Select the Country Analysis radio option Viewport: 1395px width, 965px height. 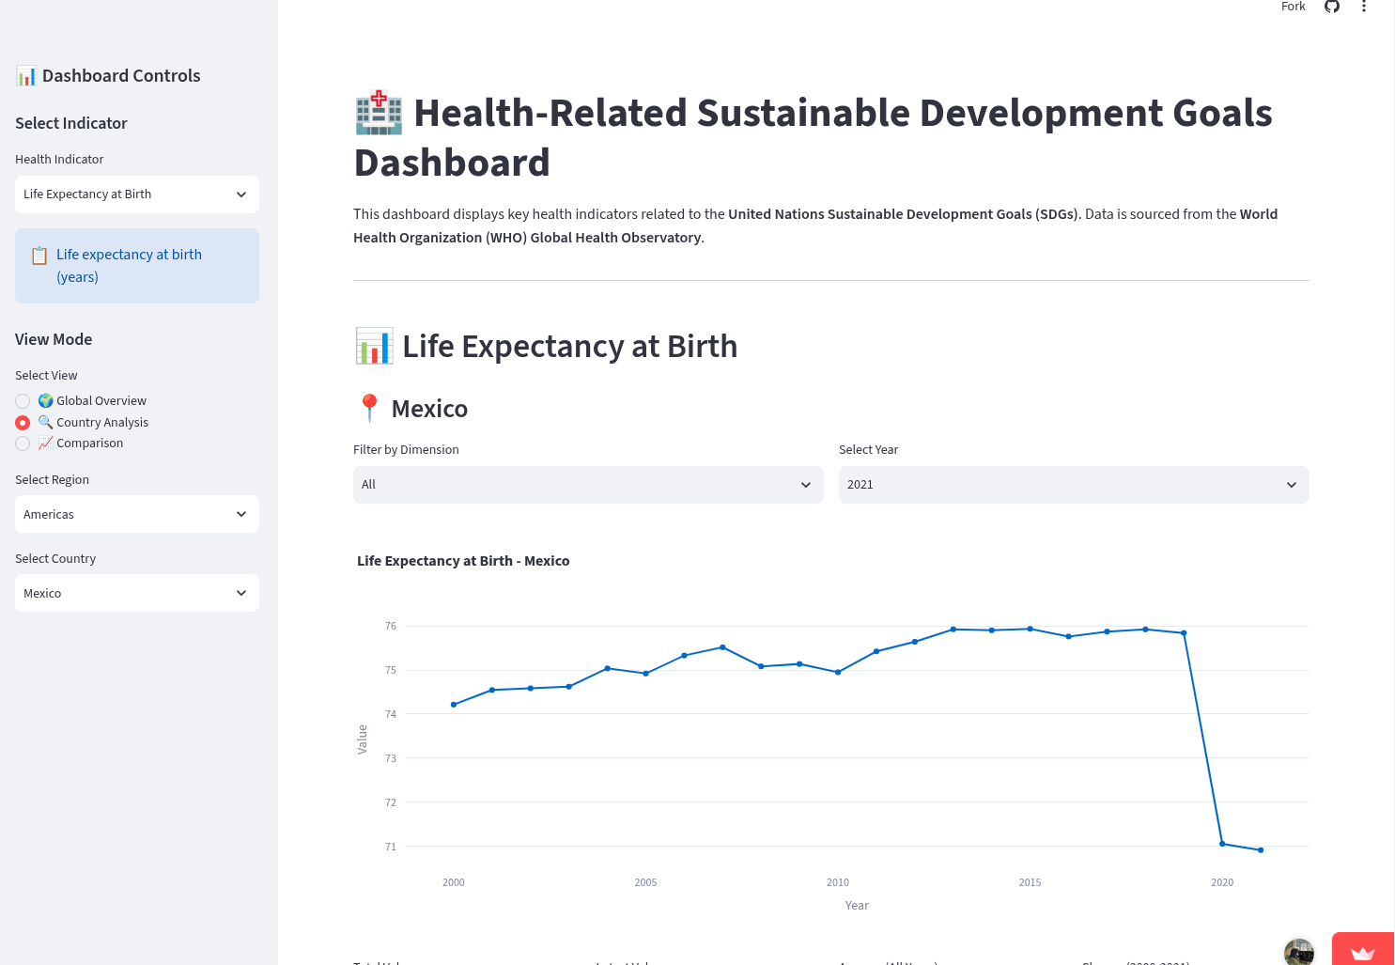(23, 423)
